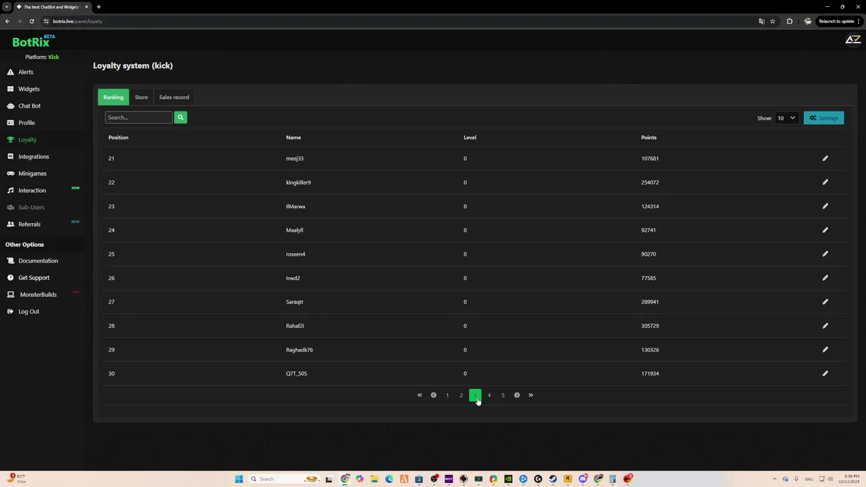This screenshot has height=487, width=866.
Task: Open the account menu at top right
Action: (x=852, y=40)
